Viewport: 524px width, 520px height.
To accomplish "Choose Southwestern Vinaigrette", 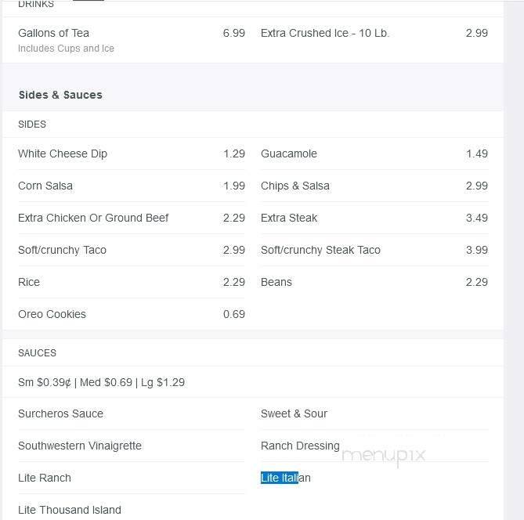I will click(x=80, y=446).
